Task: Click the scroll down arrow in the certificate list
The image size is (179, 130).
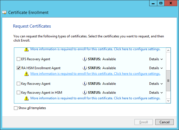Action: click(168, 100)
